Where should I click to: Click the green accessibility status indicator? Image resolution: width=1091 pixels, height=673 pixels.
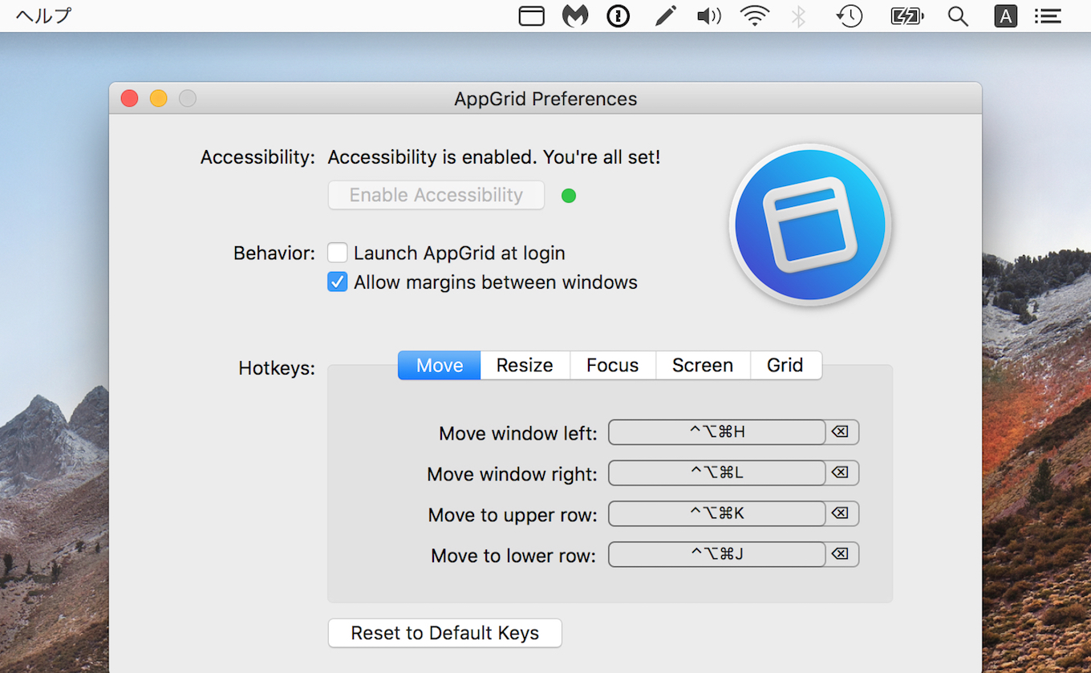(x=569, y=195)
